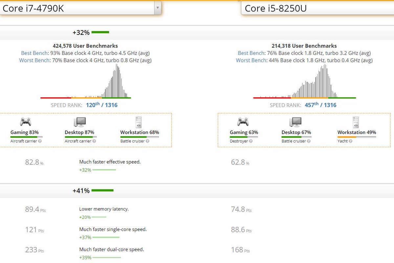This screenshot has height=263, width=394.
Task: Click speed rank 457th / 1316
Action: (x=320, y=105)
